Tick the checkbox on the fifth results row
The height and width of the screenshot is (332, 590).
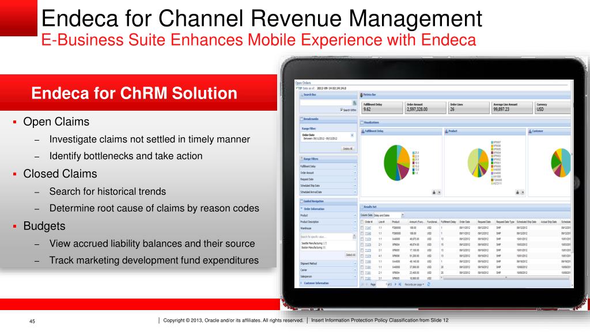click(x=362, y=250)
